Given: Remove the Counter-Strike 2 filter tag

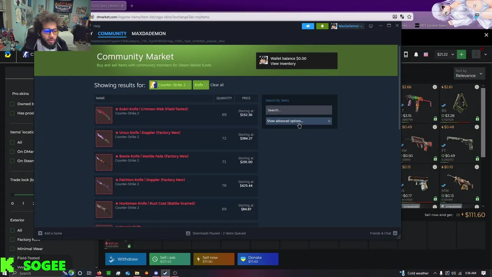Looking at the screenshot, I should 188,85.
